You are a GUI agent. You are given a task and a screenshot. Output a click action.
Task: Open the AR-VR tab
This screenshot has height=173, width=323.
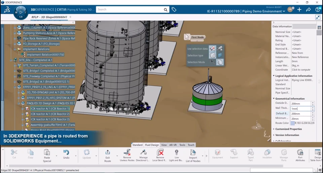point(173,145)
